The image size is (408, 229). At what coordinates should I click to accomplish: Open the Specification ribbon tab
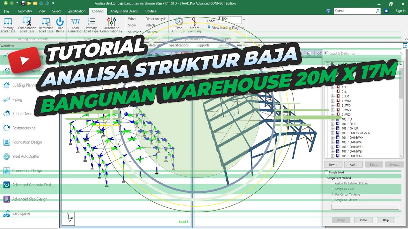click(76, 11)
